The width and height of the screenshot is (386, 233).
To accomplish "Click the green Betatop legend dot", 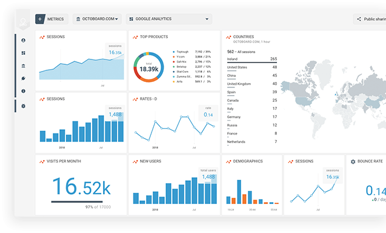I will pos(173,67).
